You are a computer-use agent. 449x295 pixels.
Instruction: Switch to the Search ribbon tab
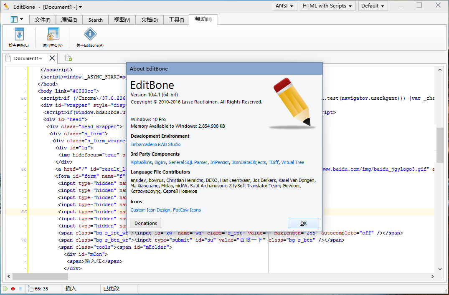[x=95, y=20]
